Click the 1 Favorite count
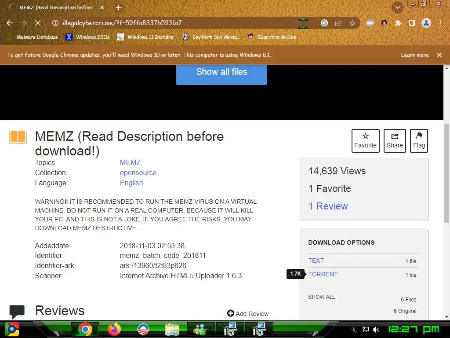This screenshot has height=338, width=450. (330, 188)
